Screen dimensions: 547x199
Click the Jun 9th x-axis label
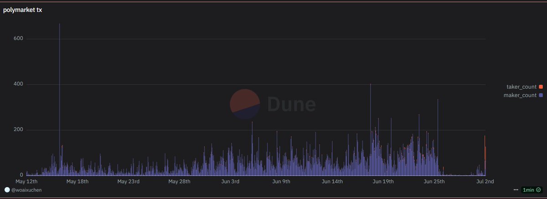281,181
